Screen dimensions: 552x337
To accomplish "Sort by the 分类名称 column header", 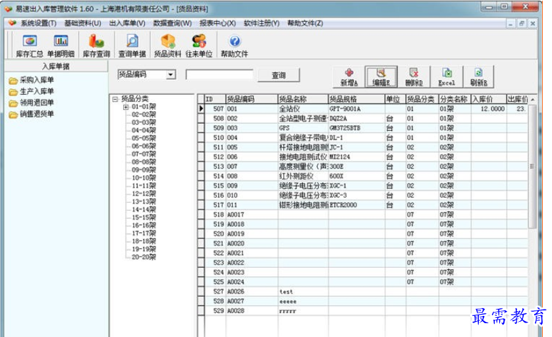I will tap(455, 99).
